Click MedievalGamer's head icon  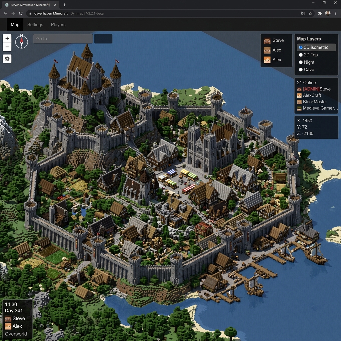pos(299,108)
